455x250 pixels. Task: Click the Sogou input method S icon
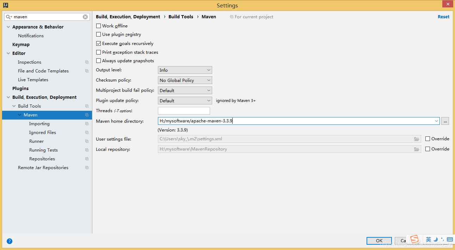click(x=415, y=239)
